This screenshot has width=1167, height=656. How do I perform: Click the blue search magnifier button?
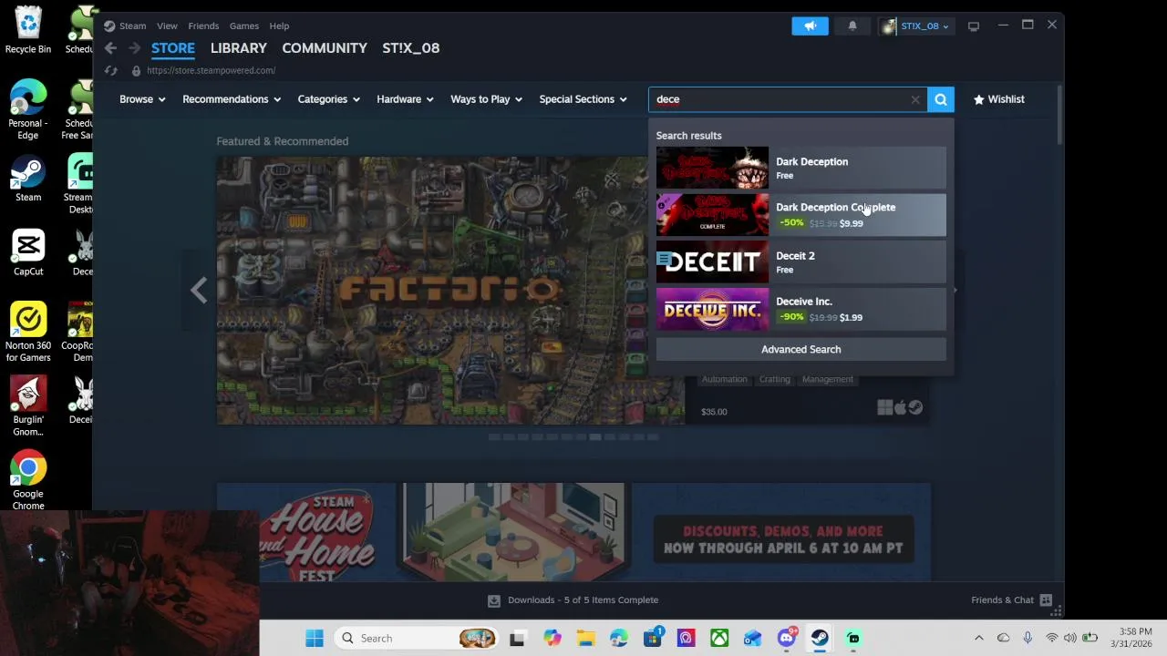941,99
